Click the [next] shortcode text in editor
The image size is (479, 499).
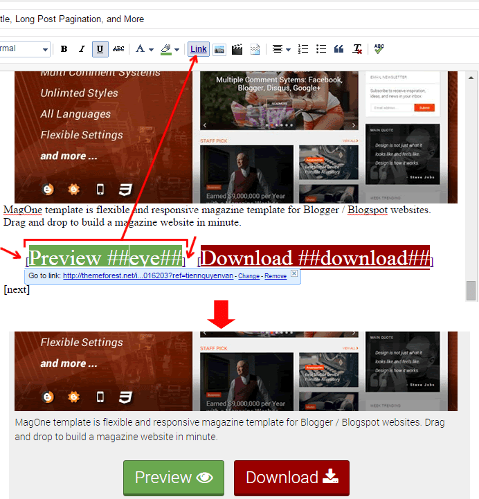[x=17, y=289]
